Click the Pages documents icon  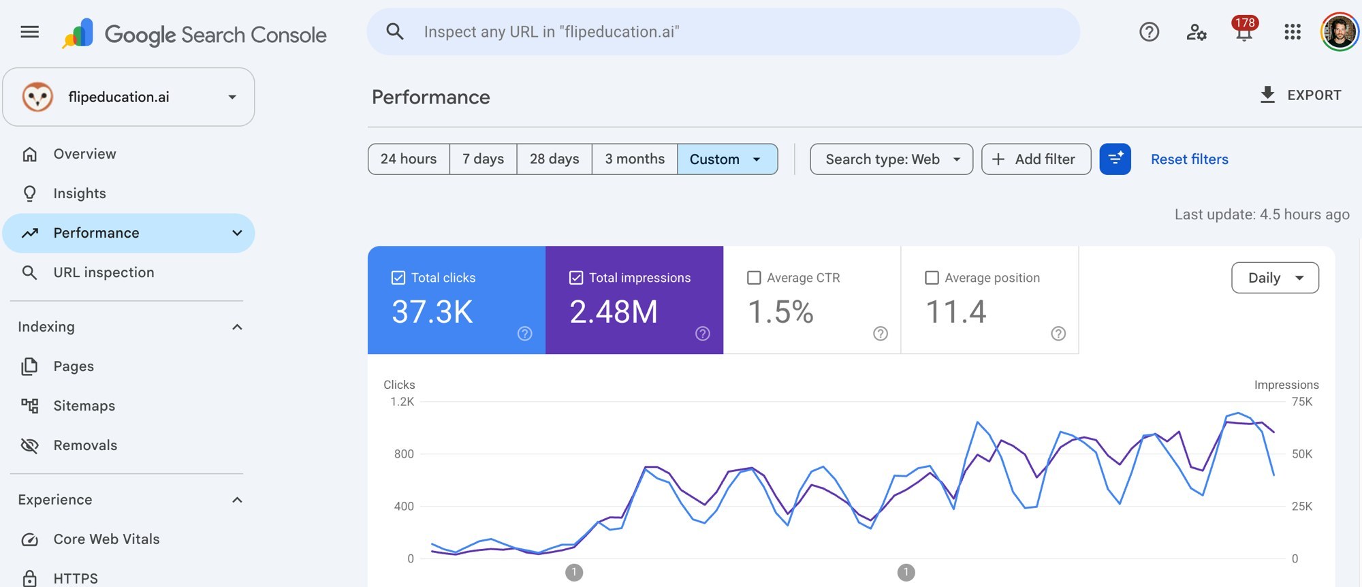(30, 366)
